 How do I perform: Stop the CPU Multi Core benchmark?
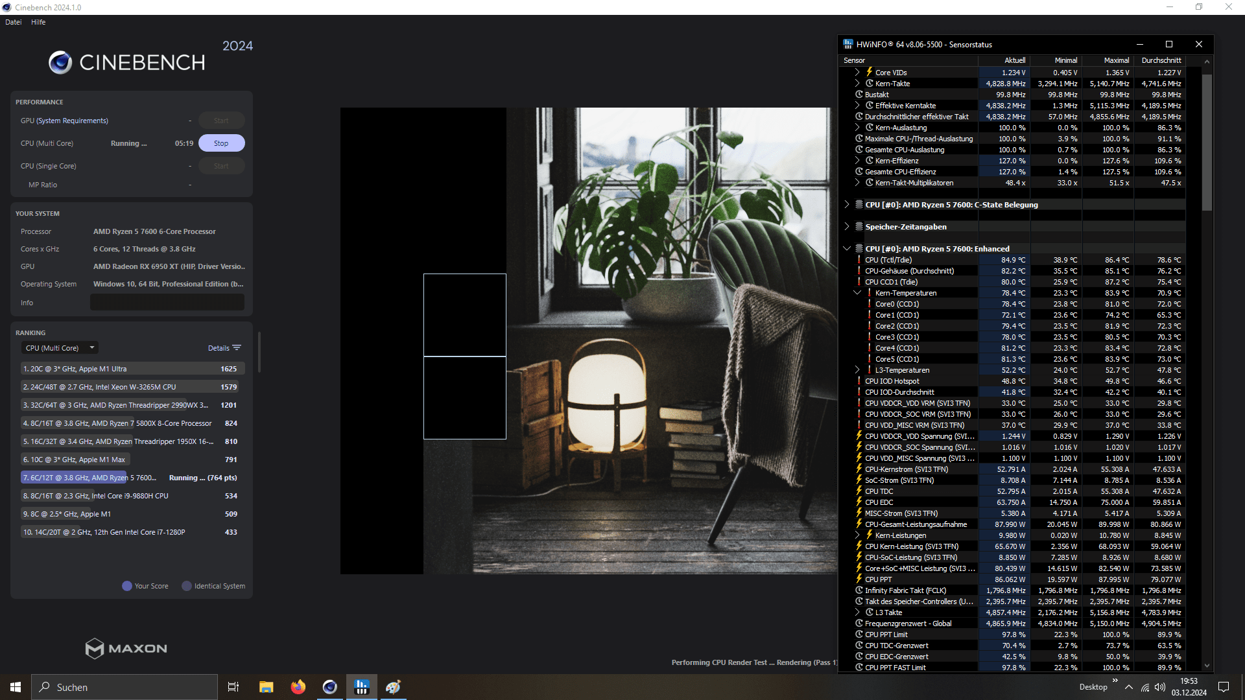pyautogui.click(x=221, y=143)
